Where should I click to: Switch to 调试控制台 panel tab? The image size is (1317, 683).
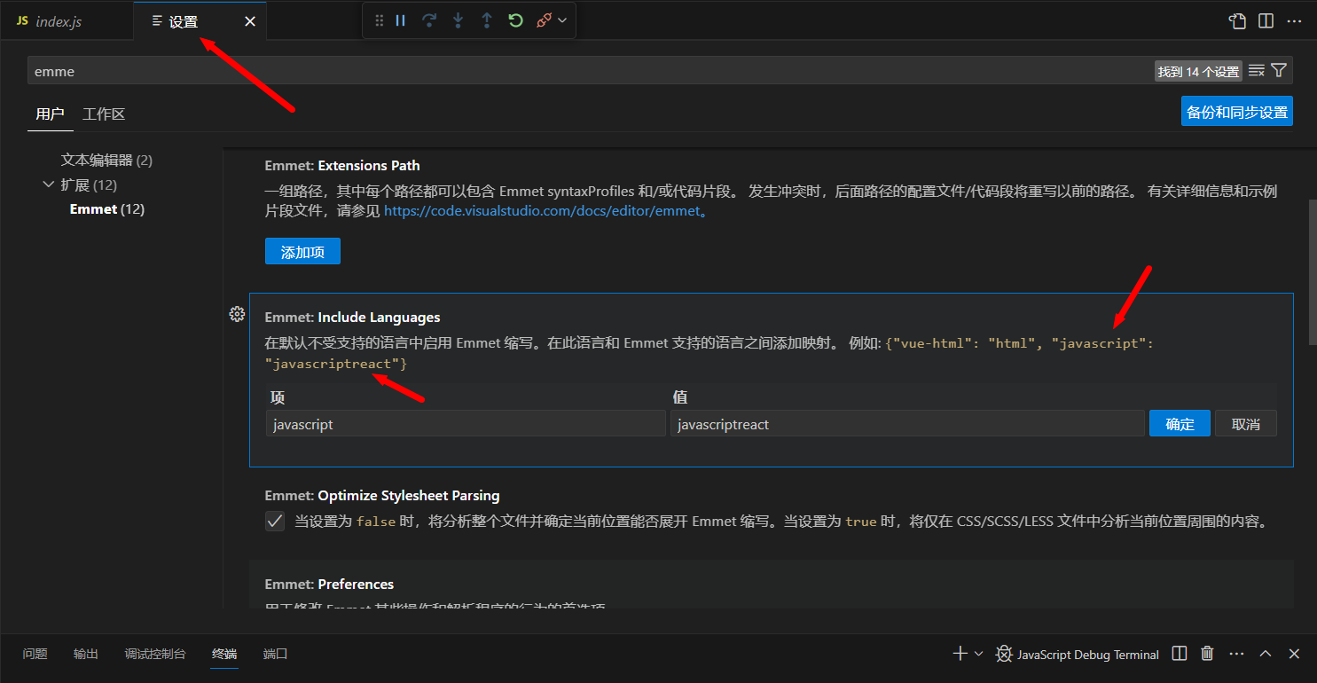click(x=155, y=654)
